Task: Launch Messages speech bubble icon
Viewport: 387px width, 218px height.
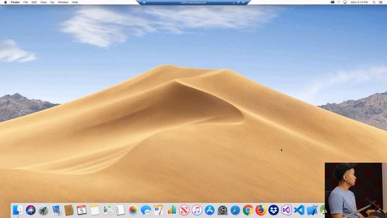Action: click(x=146, y=210)
